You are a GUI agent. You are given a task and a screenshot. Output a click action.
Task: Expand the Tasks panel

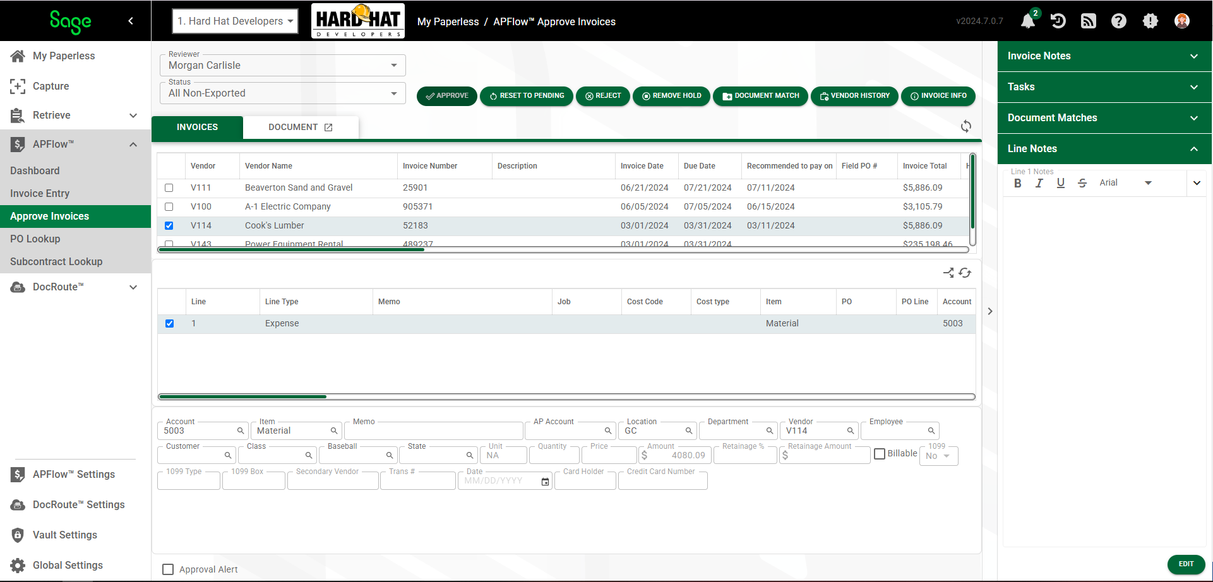(x=1104, y=86)
